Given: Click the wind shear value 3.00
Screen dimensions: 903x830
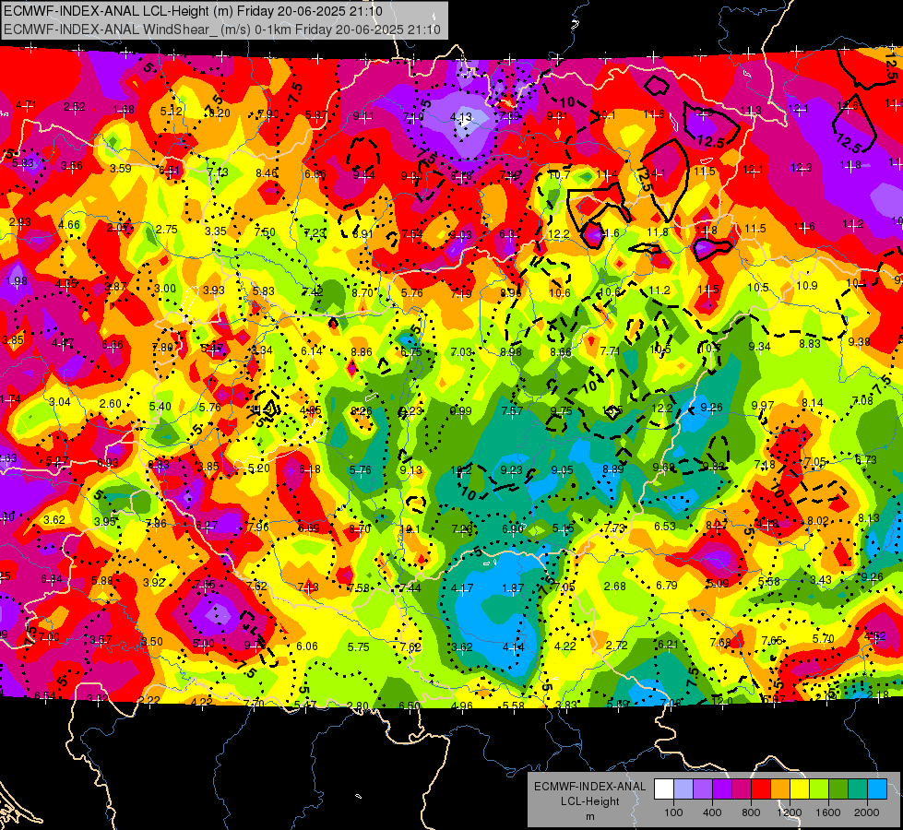Looking at the screenshot, I should point(165,289).
